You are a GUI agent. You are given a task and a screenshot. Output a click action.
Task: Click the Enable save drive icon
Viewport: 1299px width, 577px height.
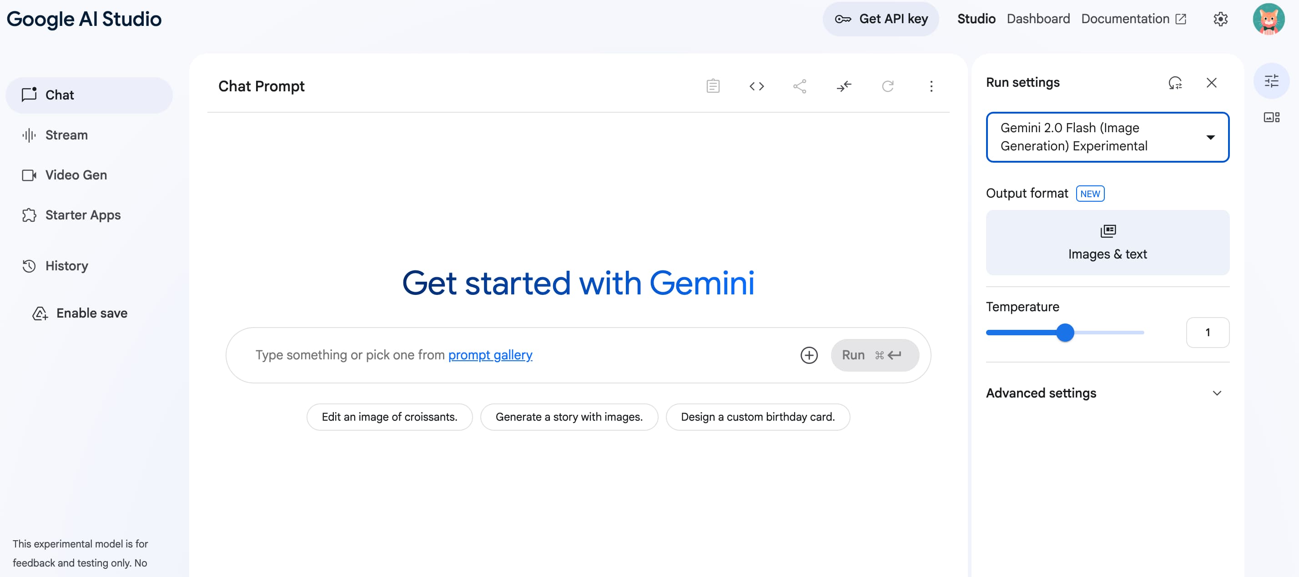click(40, 313)
